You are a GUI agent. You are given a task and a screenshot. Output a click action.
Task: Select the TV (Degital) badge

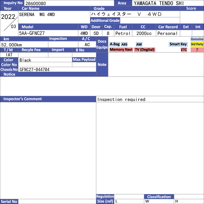point(145,50)
